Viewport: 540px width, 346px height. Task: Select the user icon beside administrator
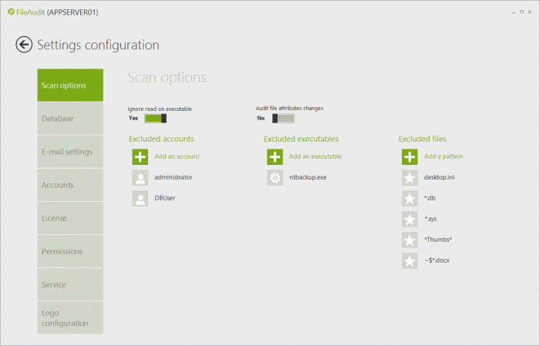click(x=140, y=178)
